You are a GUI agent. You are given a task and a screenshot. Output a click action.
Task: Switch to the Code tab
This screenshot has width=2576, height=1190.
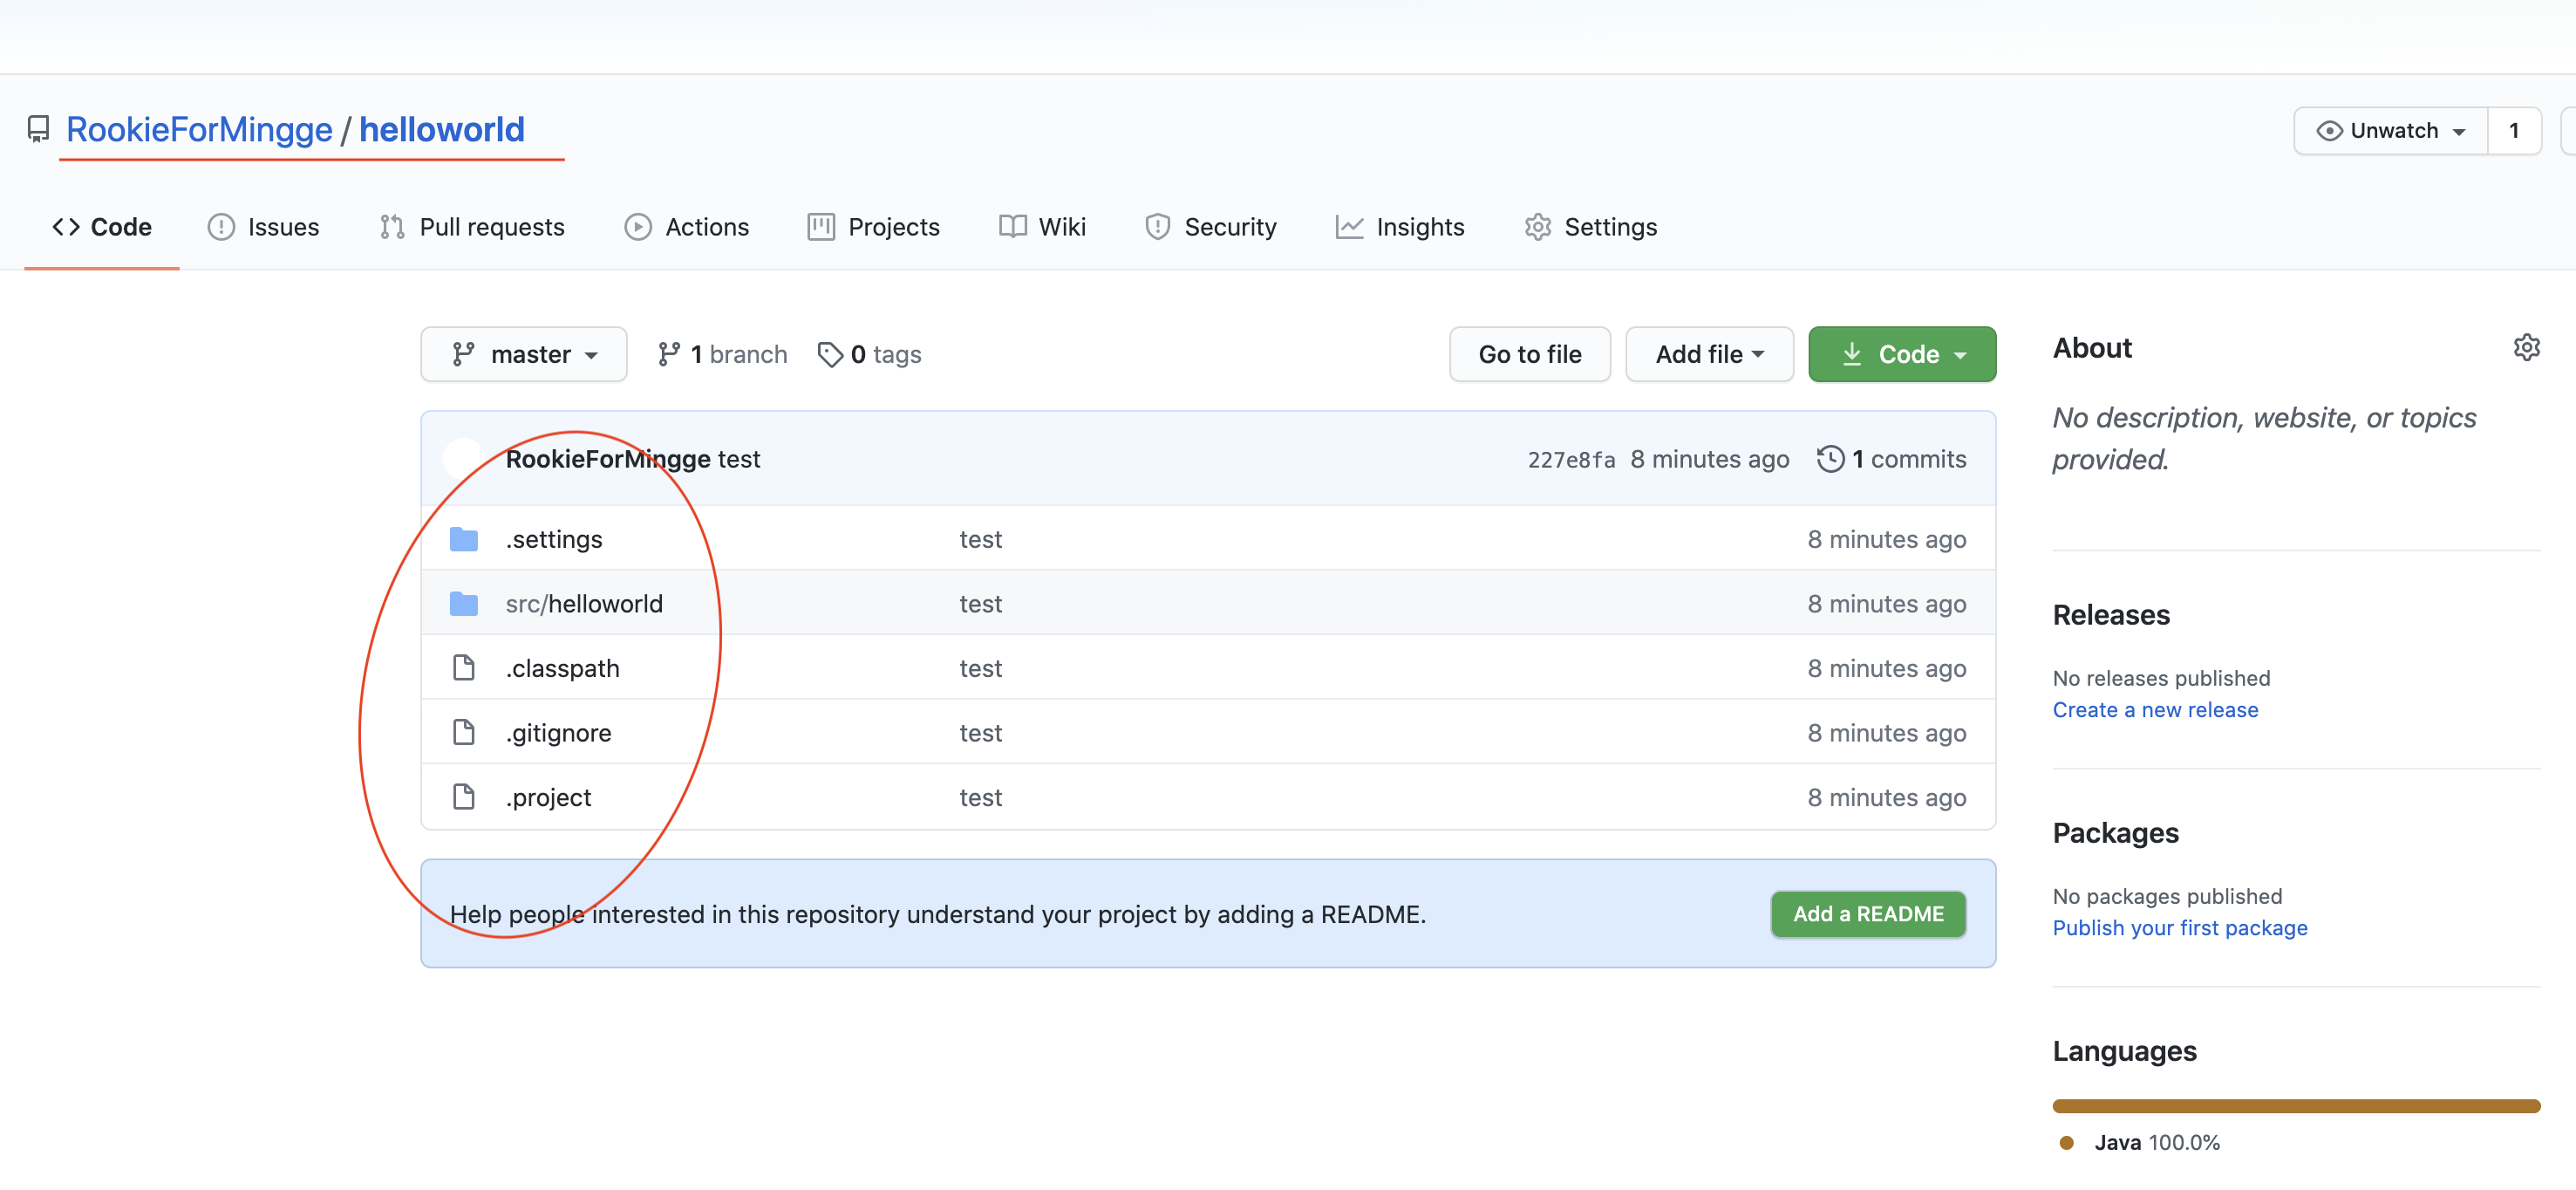tap(102, 227)
